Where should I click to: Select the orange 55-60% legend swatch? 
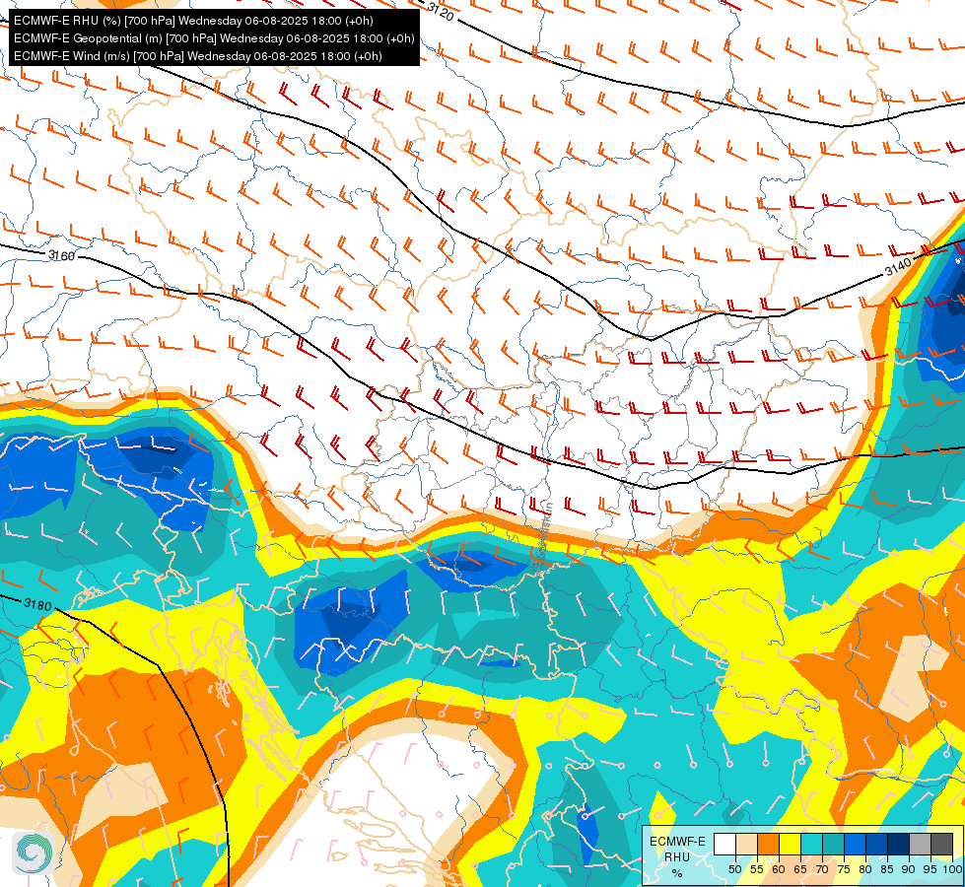coord(768,844)
